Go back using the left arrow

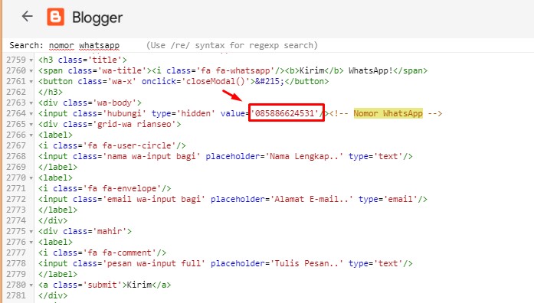pyautogui.click(x=28, y=16)
